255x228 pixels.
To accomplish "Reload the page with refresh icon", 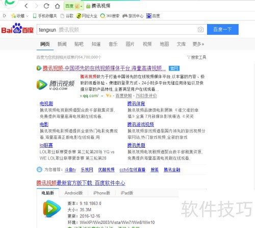I will 46,6.
